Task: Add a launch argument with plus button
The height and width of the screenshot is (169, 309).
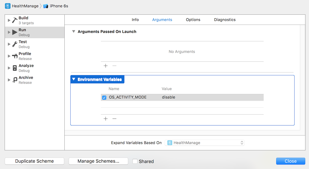Action: (x=105, y=66)
